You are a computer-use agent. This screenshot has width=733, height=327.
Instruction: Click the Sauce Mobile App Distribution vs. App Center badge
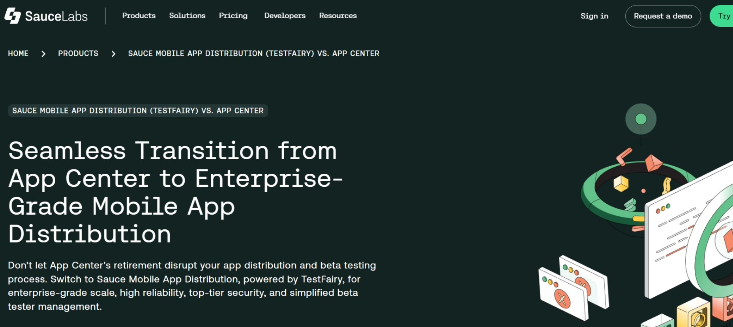pyautogui.click(x=138, y=111)
